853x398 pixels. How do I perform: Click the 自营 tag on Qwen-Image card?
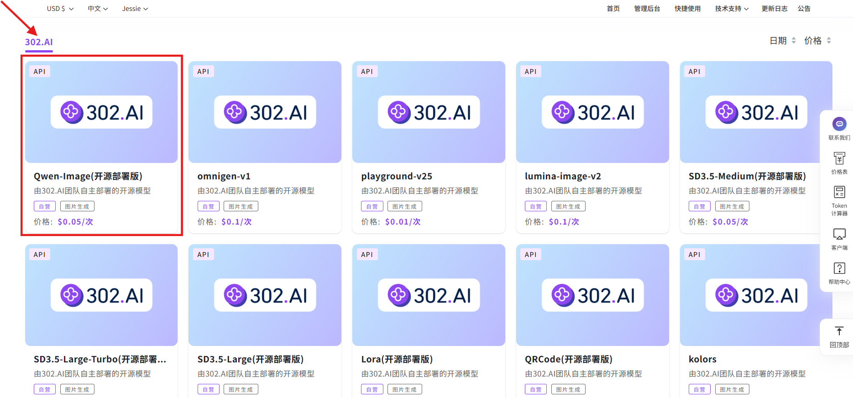point(45,206)
